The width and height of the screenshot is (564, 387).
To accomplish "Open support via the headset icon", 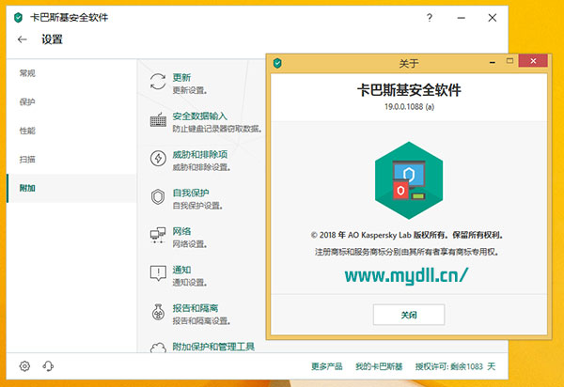I will (x=48, y=366).
